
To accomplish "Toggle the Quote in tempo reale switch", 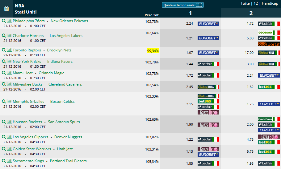I will pyautogui.click(x=199, y=5).
